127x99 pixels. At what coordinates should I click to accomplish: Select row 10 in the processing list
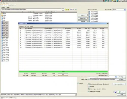point(63,47)
